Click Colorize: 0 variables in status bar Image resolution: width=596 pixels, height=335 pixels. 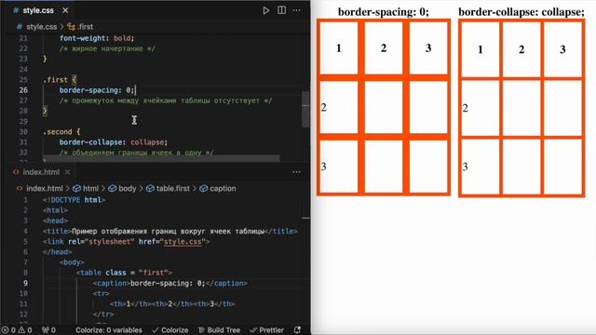tap(108, 330)
